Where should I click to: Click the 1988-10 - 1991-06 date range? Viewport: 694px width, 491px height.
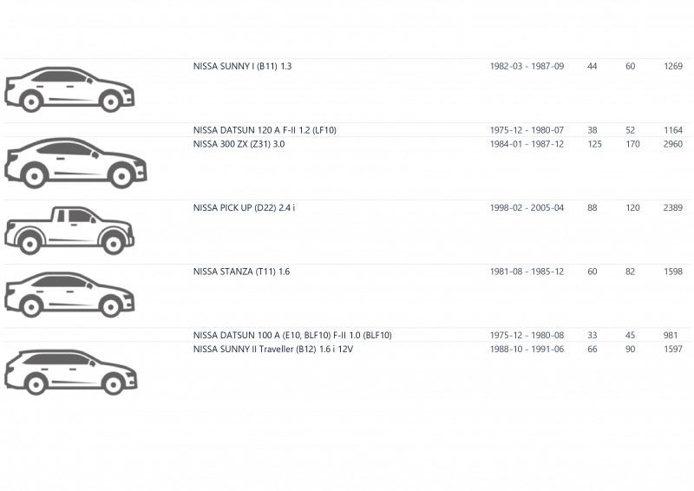527,349
